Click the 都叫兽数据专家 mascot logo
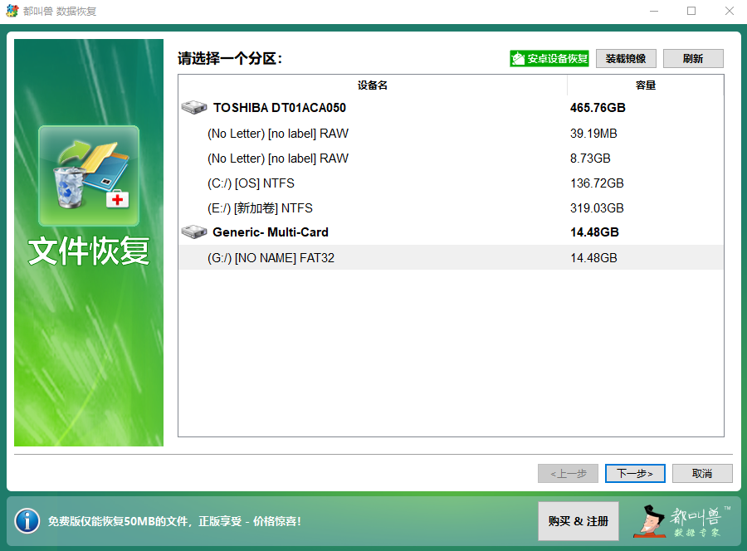747x551 pixels. (689, 521)
